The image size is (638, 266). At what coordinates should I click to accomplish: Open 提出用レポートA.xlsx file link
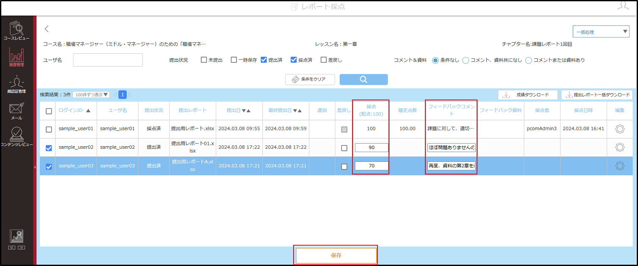[x=193, y=165]
